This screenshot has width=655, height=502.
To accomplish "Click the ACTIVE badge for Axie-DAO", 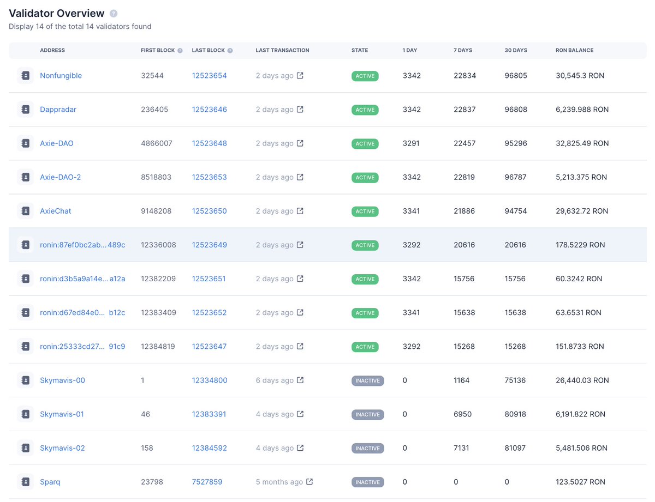I will click(x=365, y=143).
